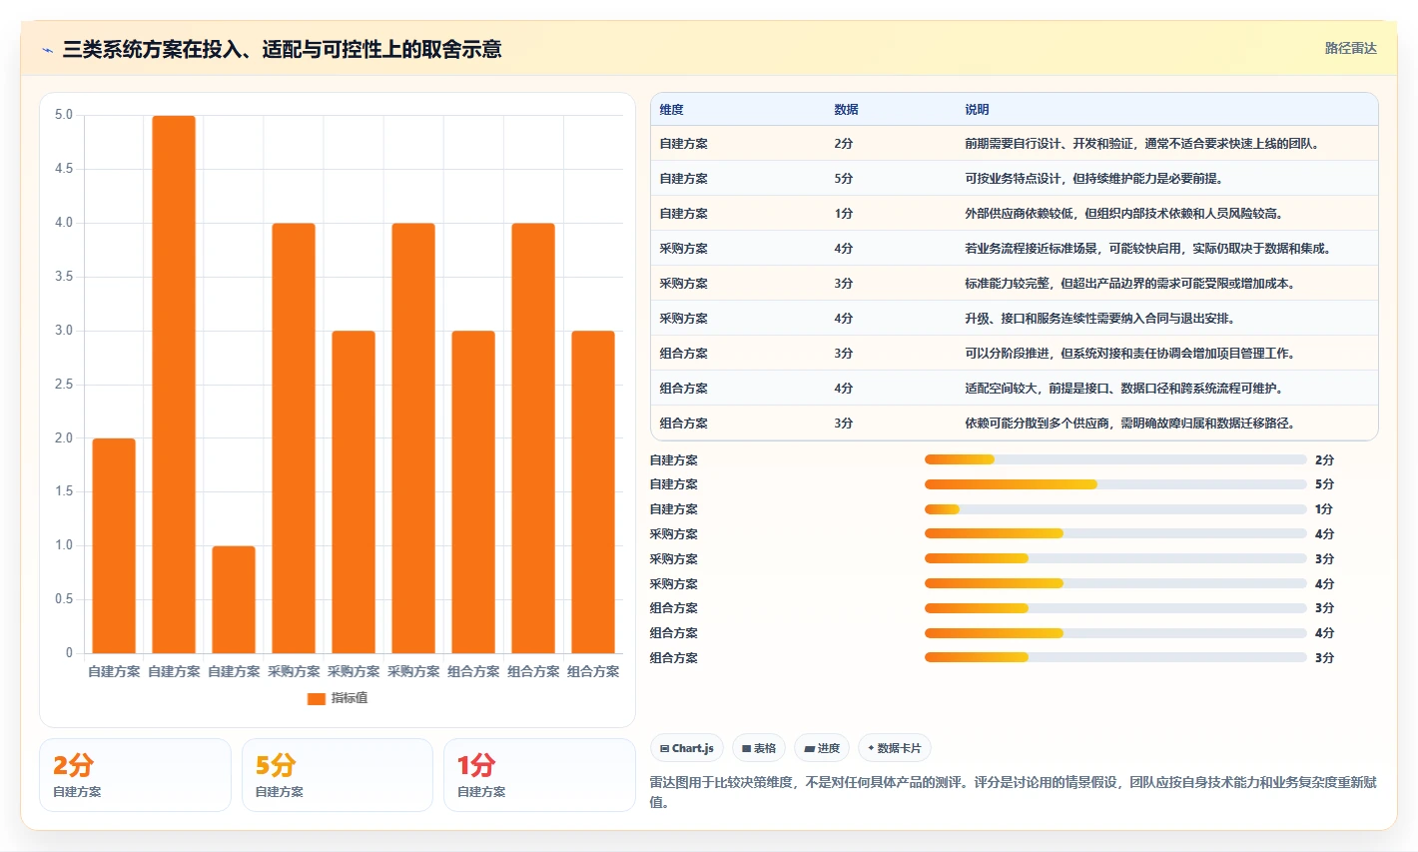Click the row about 依赖可能分散到多个供应商

(1015, 424)
